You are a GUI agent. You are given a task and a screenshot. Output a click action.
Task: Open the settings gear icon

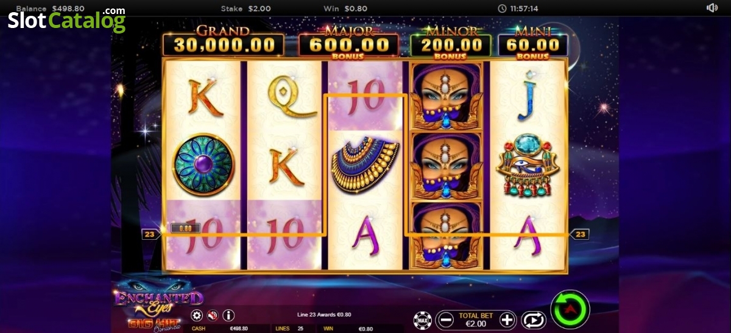point(197,315)
